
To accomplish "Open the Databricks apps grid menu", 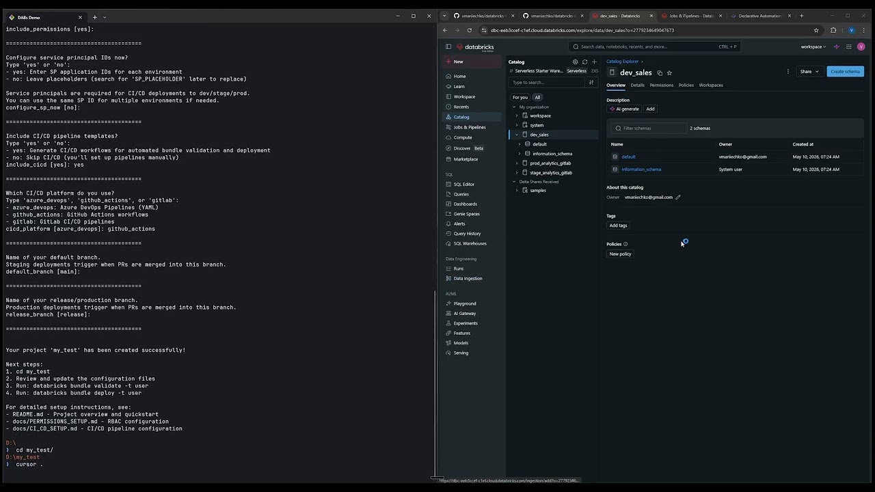I will click(x=848, y=46).
